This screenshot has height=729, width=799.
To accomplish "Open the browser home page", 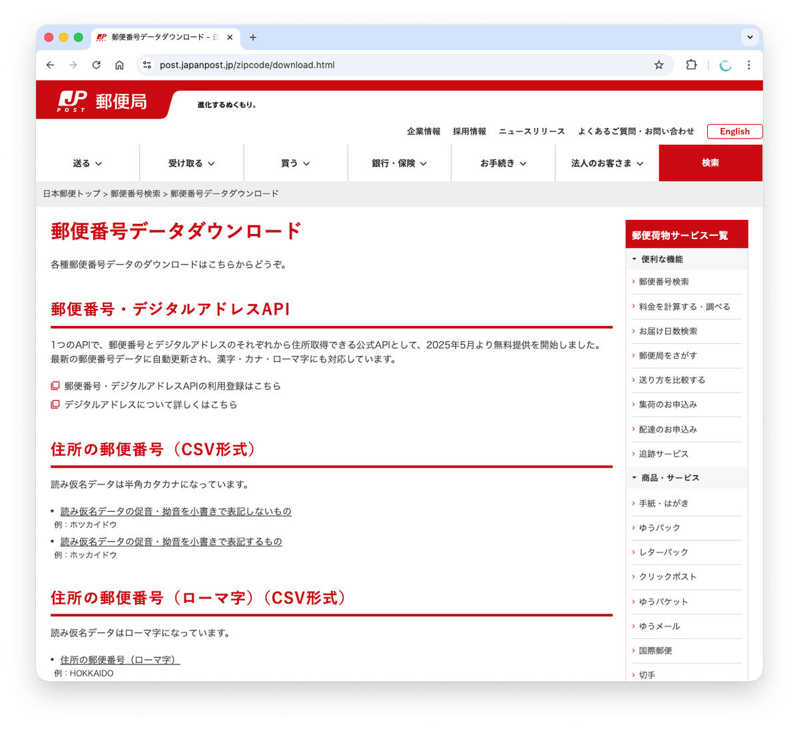I will point(119,65).
